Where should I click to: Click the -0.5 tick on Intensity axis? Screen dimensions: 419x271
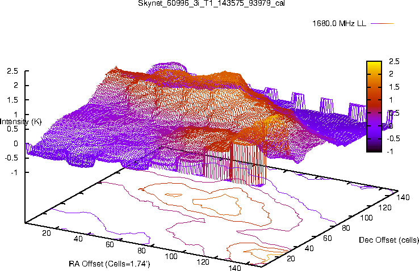pyautogui.click(x=12, y=158)
